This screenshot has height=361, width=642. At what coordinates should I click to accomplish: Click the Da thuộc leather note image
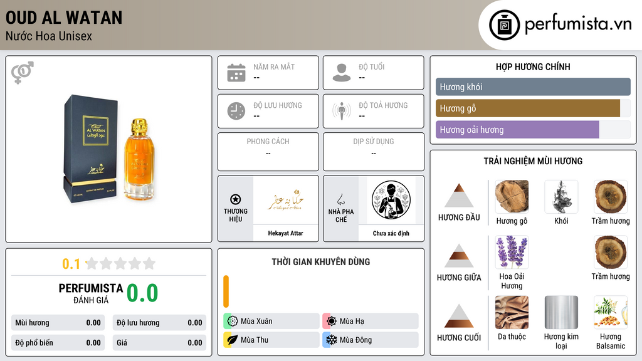point(512,312)
